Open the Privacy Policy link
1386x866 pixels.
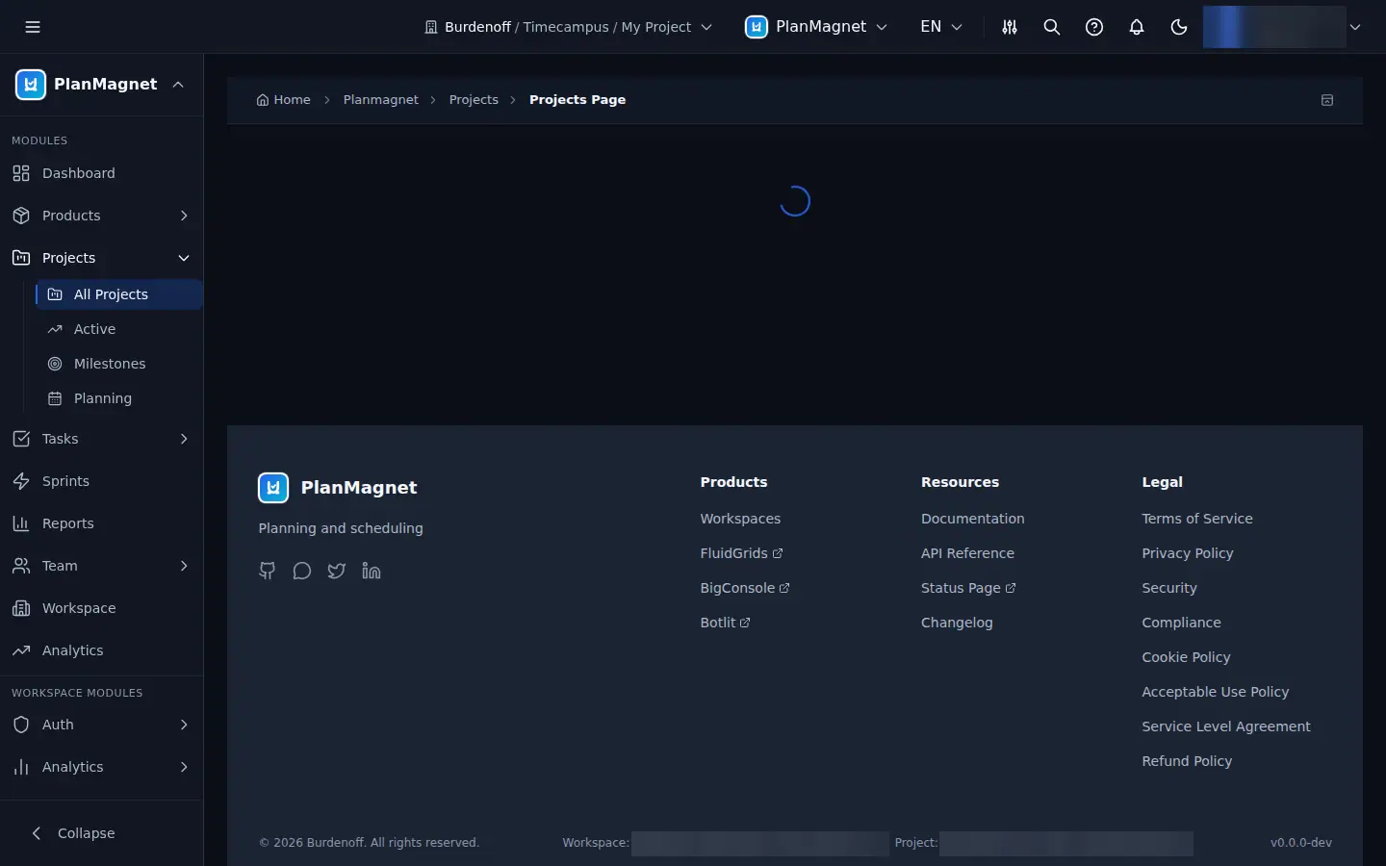click(1187, 553)
